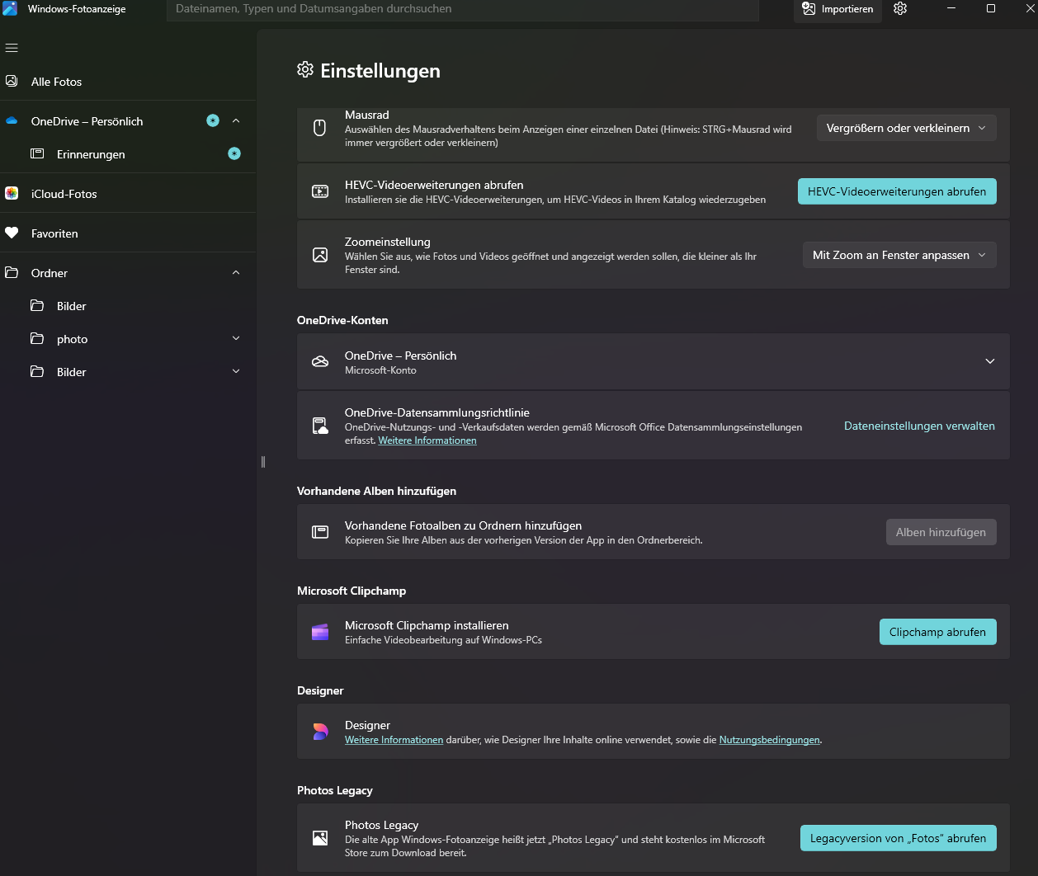This screenshot has width=1038, height=876.
Task: Open the Dateneinstellungen verwalten link
Action: click(919, 426)
